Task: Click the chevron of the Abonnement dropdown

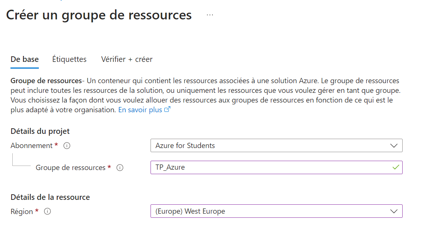Action: (394, 145)
